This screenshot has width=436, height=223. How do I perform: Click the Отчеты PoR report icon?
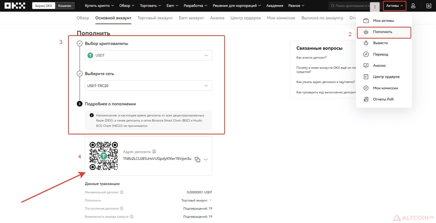[x=366, y=99]
